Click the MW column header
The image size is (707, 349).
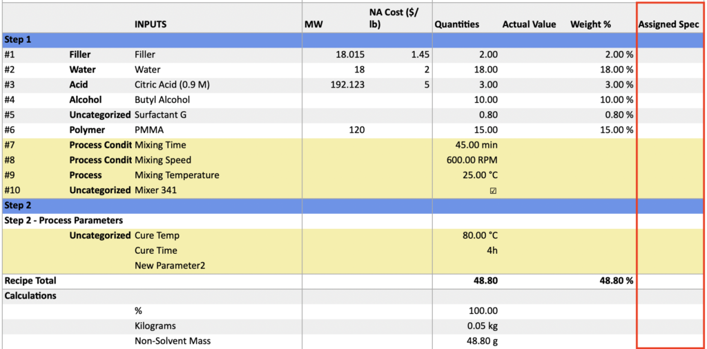pos(313,24)
